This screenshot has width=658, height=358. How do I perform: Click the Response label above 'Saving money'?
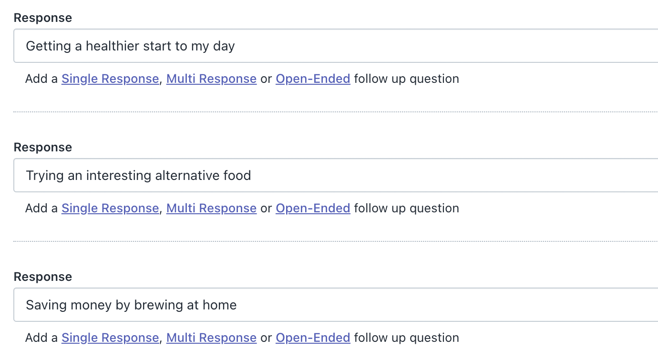coord(43,277)
